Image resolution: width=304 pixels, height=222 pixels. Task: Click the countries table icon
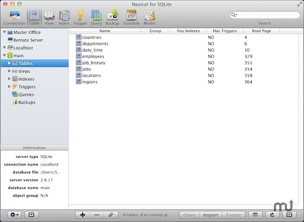pyautogui.click(x=79, y=37)
